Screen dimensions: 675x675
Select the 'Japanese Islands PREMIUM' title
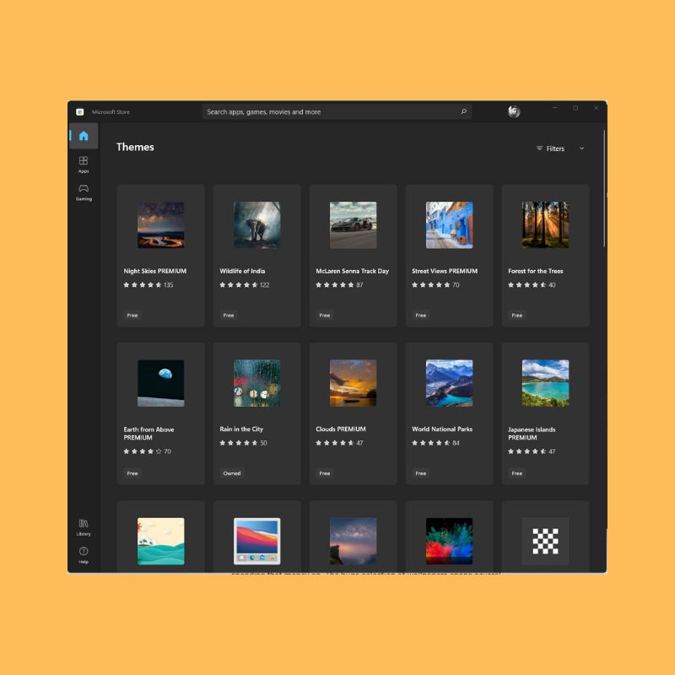pyautogui.click(x=532, y=434)
